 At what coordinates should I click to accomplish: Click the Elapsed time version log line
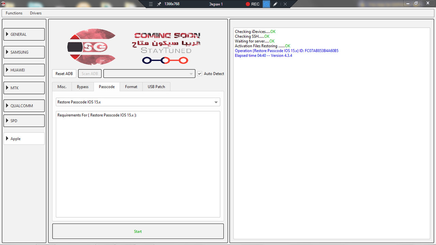[x=263, y=55]
